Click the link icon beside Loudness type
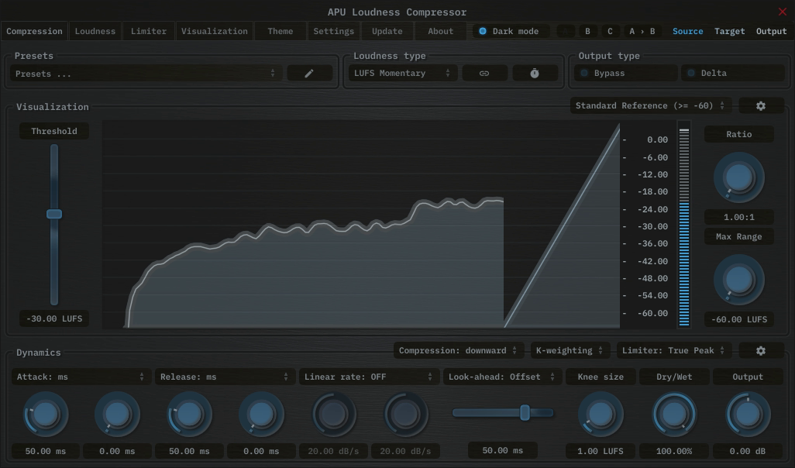This screenshot has width=795, height=468. coord(484,74)
